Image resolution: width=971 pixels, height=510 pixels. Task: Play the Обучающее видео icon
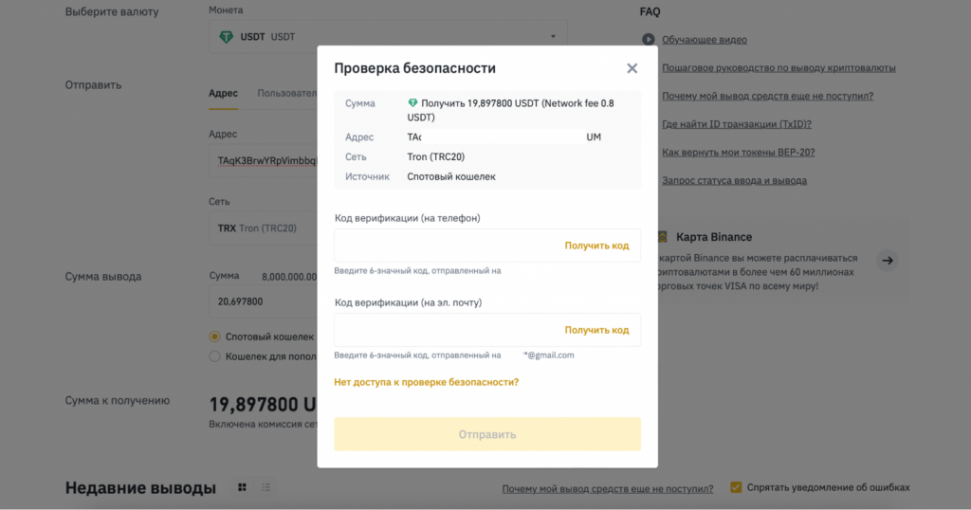648,40
